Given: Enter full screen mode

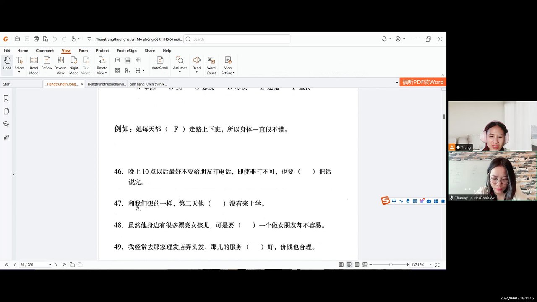Looking at the screenshot, I should [x=437, y=265].
